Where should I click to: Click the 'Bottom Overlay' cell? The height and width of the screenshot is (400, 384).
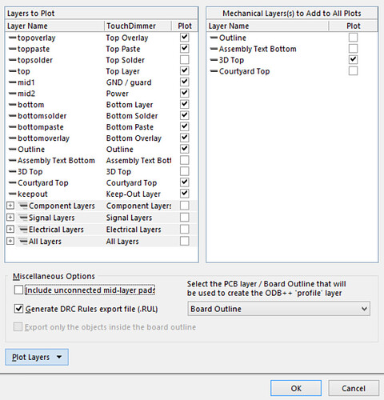point(134,138)
